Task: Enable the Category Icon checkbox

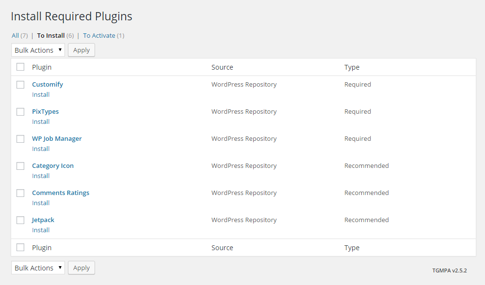Action: (20, 166)
